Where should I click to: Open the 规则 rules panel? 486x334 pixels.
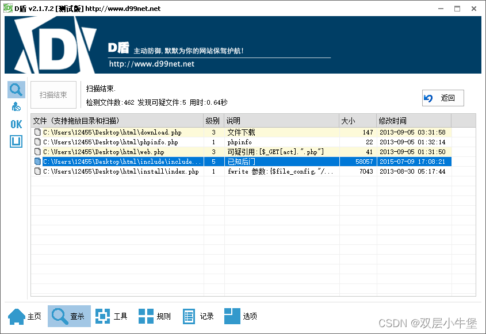[154, 316]
